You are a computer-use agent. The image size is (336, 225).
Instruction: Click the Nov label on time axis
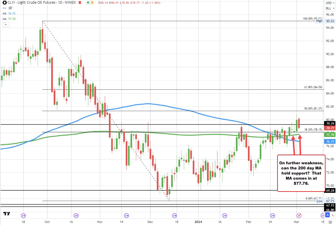tap(100, 222)
